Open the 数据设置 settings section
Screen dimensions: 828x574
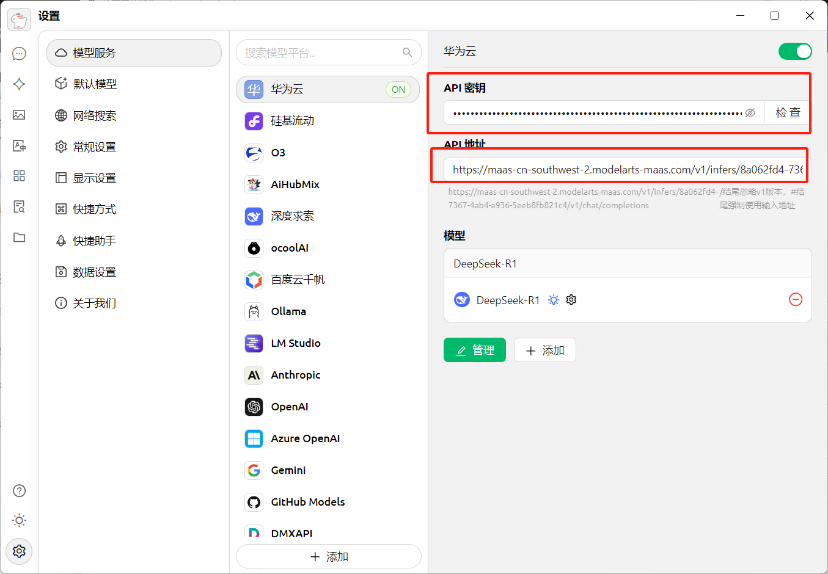(x=134, y=272)
